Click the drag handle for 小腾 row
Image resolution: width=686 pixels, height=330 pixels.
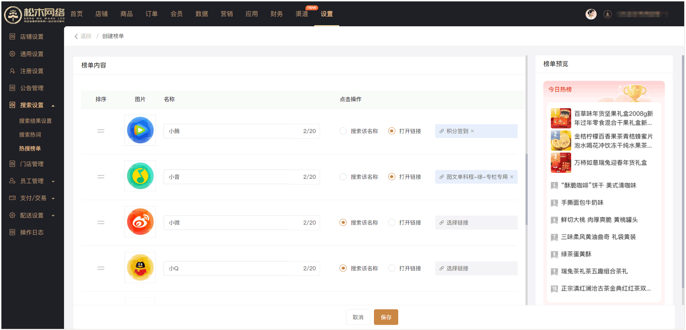[101, 131]
